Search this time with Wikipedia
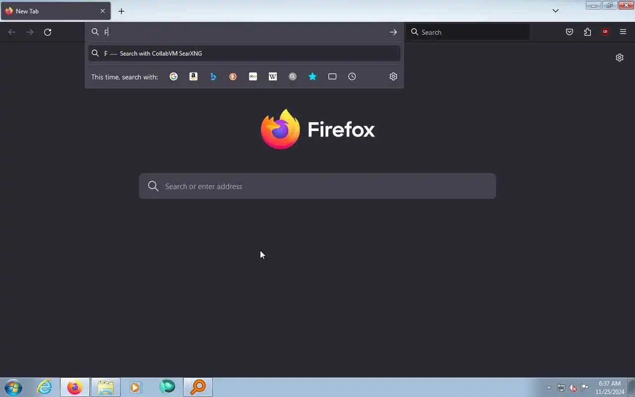This screenshot has height=397, width=635. pyautogui.click(x=273, y=76)
